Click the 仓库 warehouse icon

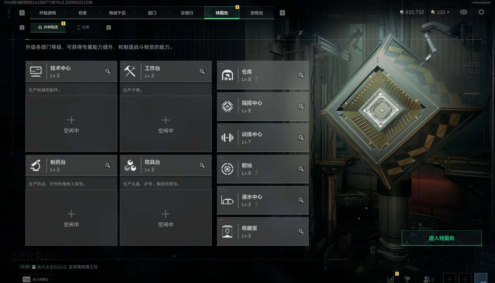point(227,75)
